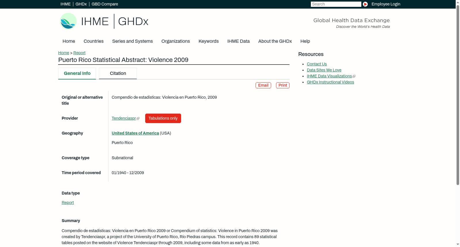Click the scrollbar up arrow

(x=458, y=2)
